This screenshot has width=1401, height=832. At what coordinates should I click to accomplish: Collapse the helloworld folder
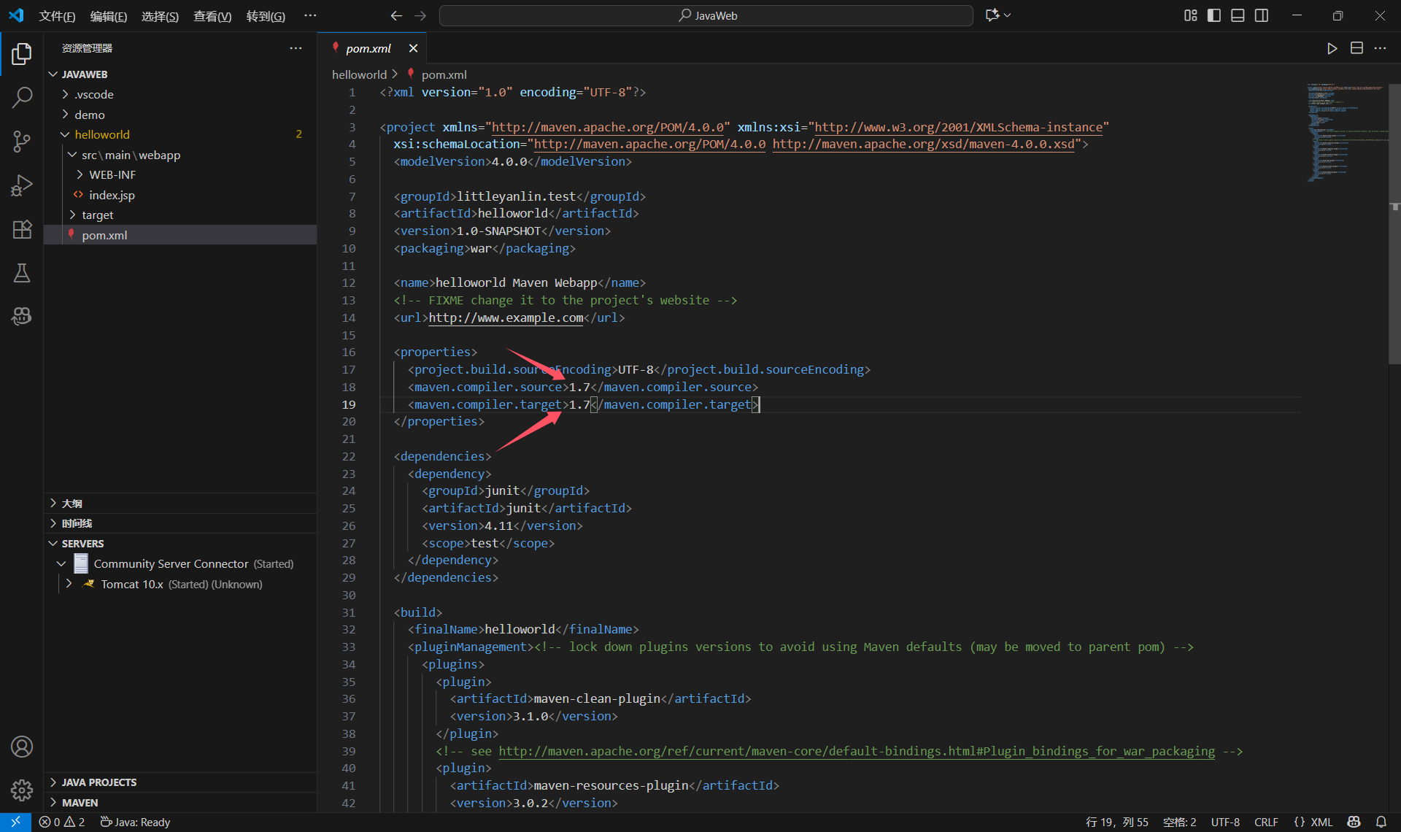101,134
